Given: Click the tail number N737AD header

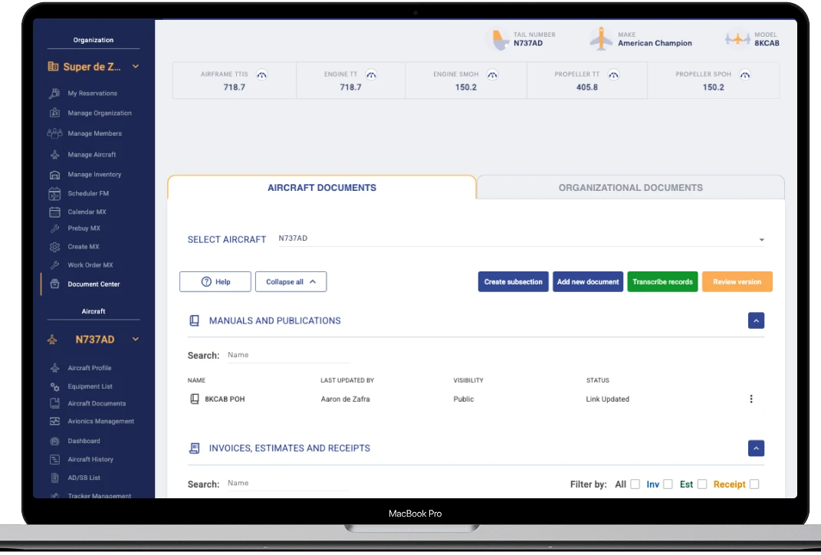Looking at the screenshot, I should point(527,44).
